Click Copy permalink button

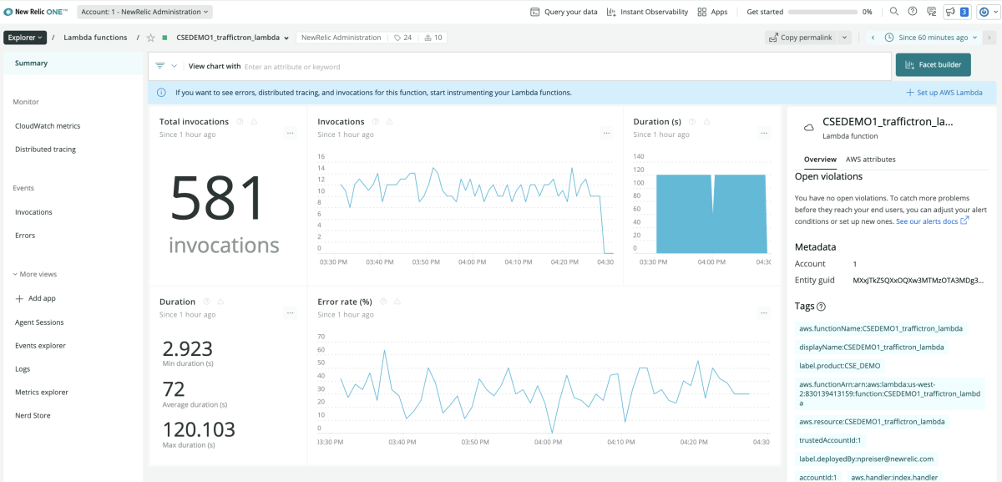pyautogui.click(x=801, y=38)
